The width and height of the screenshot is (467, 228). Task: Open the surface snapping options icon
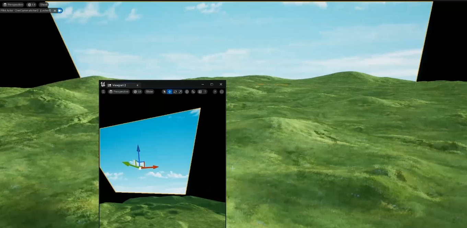click(x=193, y=92)
